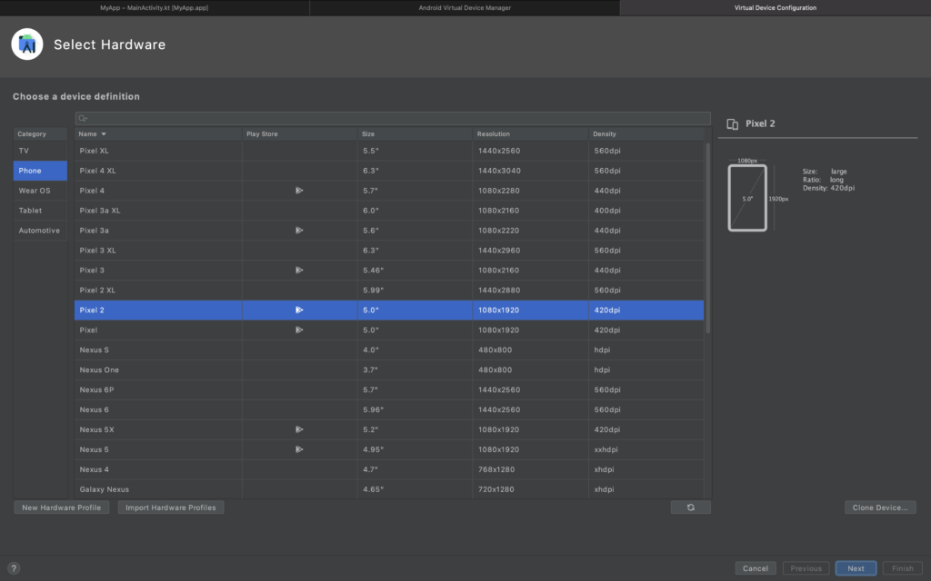Select the Pixel 2 XL device row
The width and height of the screenshot is (931, 581).
coord(389,290)
